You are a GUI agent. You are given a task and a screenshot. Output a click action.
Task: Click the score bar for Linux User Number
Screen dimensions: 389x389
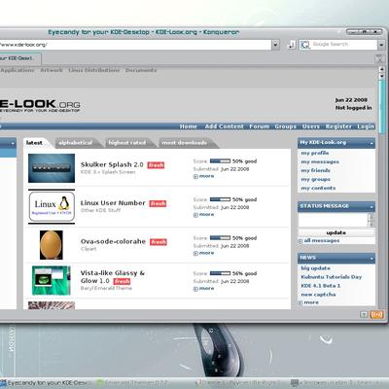(220, 199)
